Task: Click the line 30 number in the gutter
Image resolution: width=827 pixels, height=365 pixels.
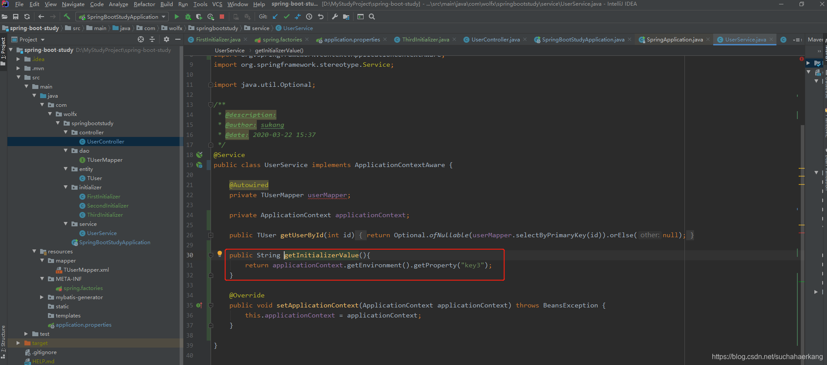Action: 190,255
